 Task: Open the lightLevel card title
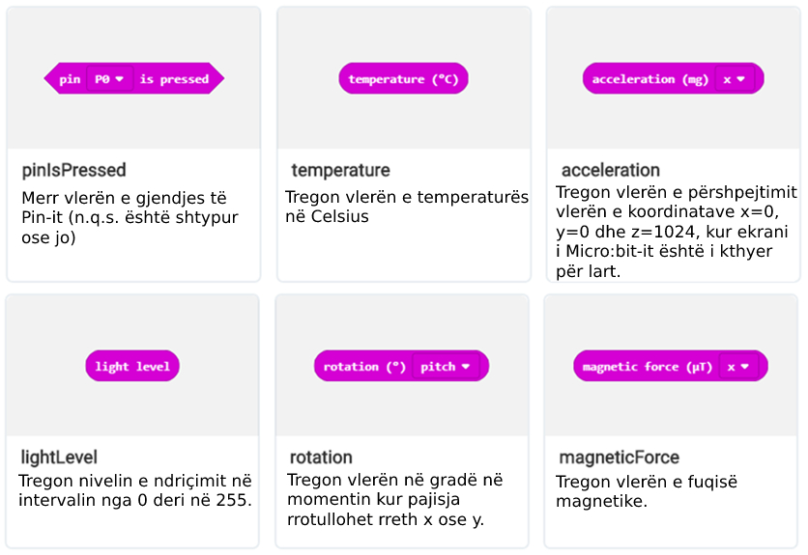[x=59, y=458]
